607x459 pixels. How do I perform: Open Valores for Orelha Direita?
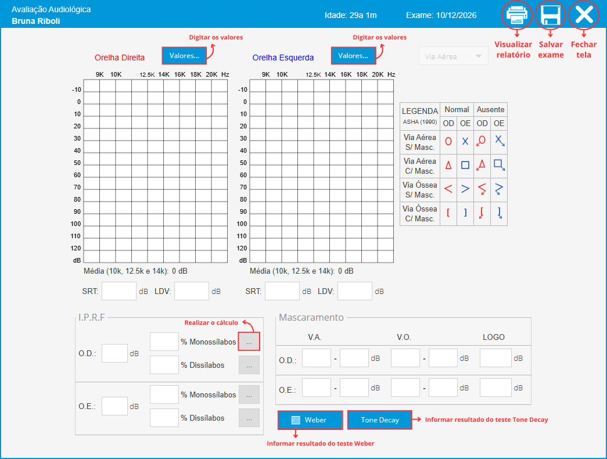pyautogui.click(x=184, y=56)
